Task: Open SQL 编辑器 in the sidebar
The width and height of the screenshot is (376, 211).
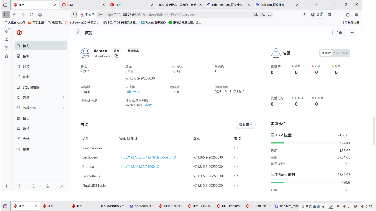Action: point(31,87)
